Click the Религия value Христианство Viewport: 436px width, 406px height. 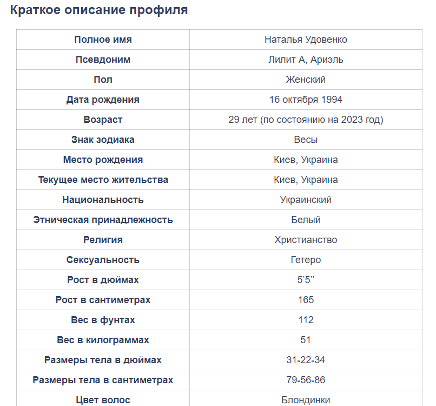click(306, 240)
